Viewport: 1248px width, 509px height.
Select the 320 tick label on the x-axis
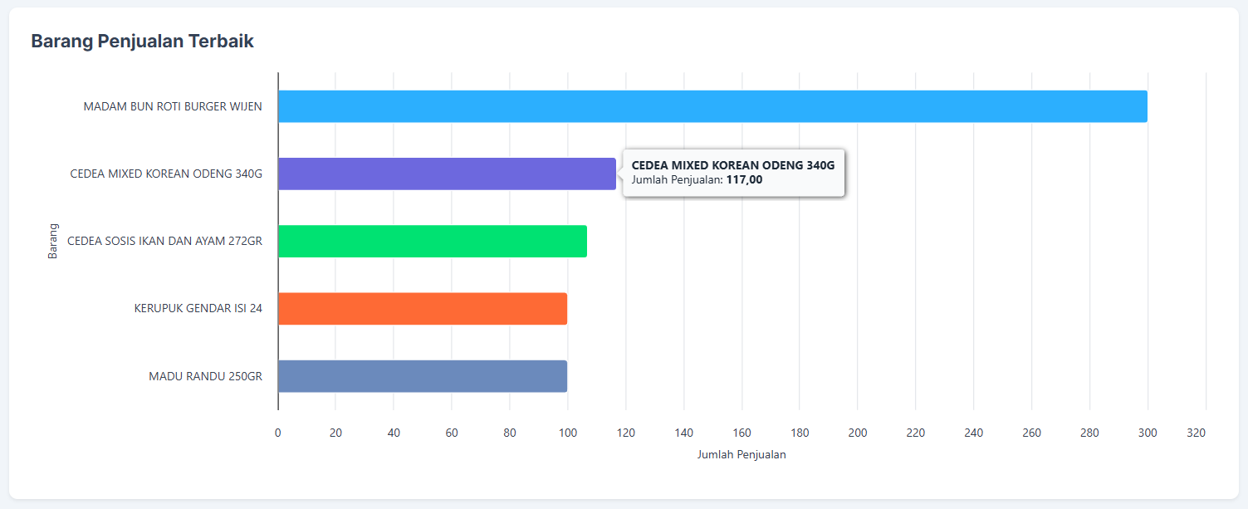tap(1196, 433)
